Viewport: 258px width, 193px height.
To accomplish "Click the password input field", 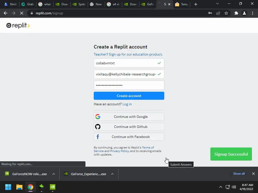I will 129,85.
